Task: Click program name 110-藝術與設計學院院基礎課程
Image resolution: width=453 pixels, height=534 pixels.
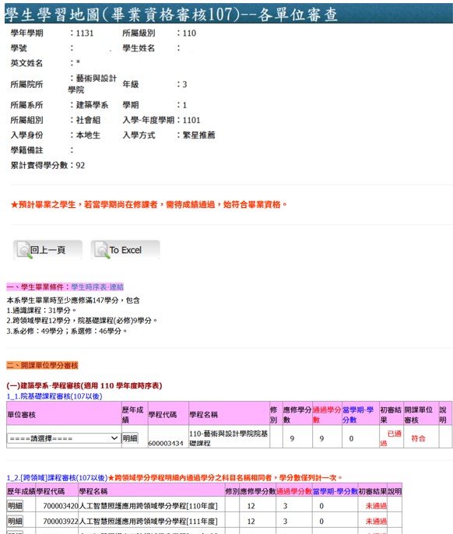Action: click(x=228, y=438)
